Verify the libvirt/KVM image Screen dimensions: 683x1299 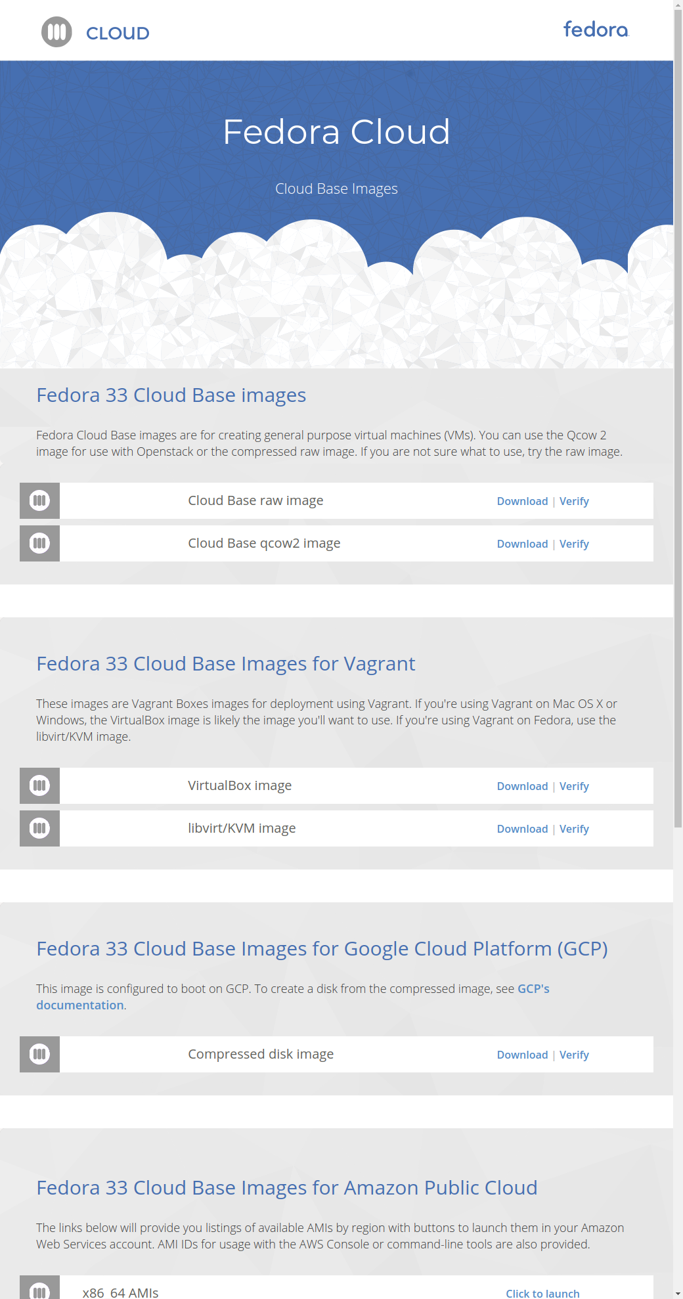click(x=574, y=829)
